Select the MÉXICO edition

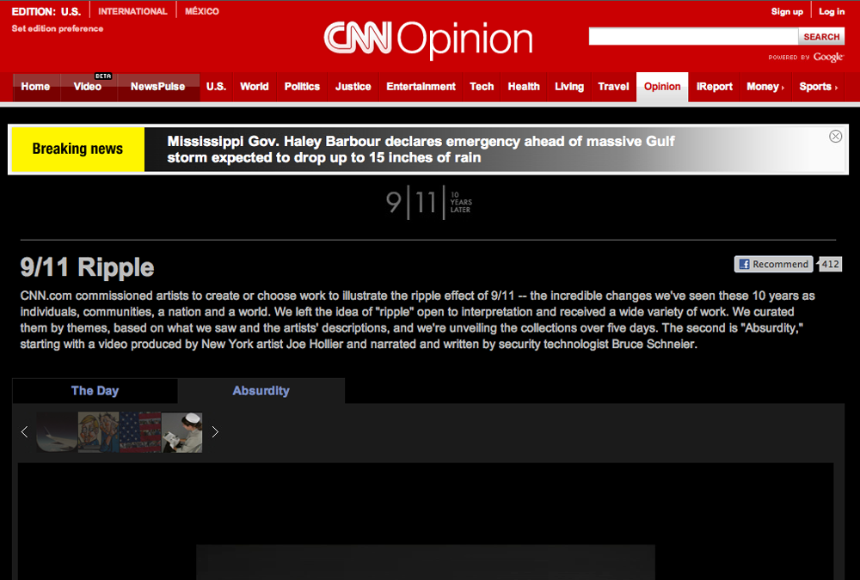pyautogui.click(x=202, y=11)
